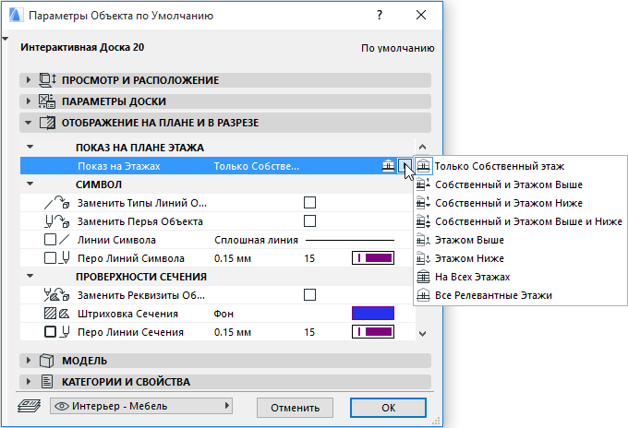Choose Собственный и Этажом Выше
The height and width of the screenshot is (428, 628).
tap(509, 184)
